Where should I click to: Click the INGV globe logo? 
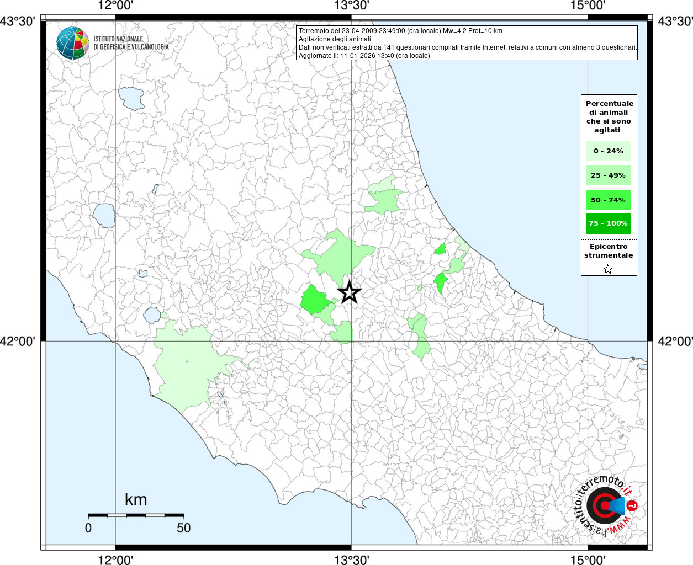(x=72, y=43)
